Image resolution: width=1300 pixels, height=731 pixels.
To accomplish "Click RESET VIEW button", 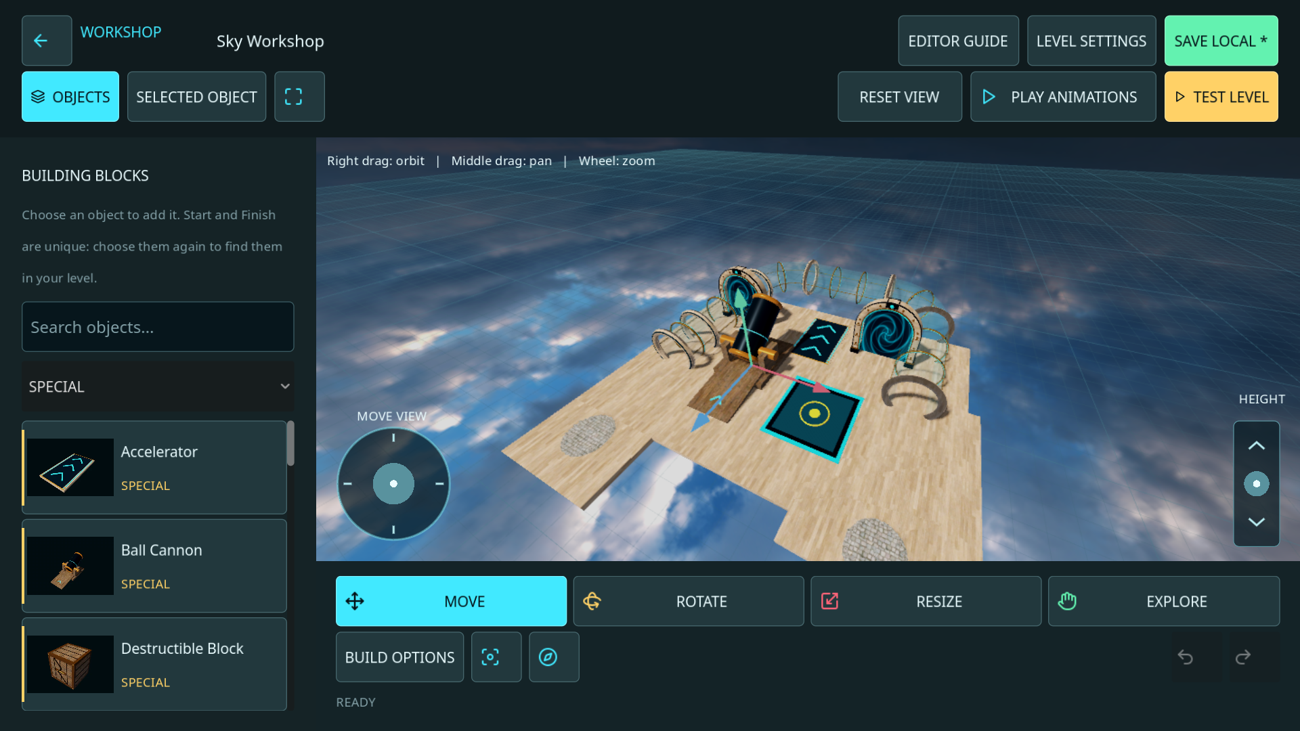I will coord(899,97).
